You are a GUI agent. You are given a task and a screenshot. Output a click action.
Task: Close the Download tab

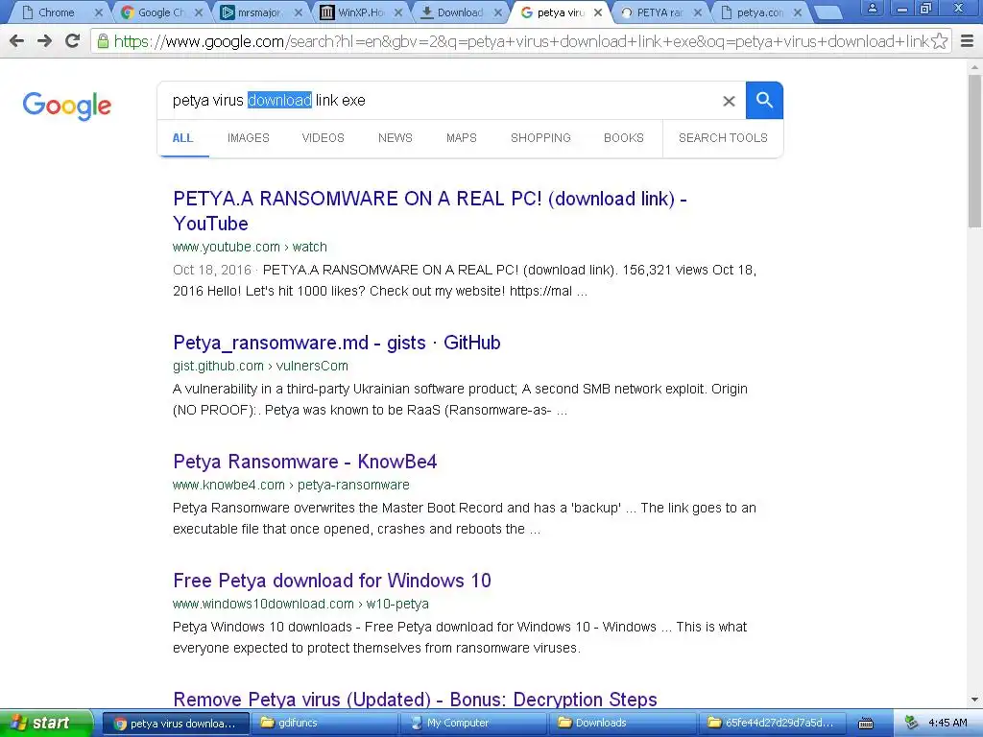[x=498, y=12]
